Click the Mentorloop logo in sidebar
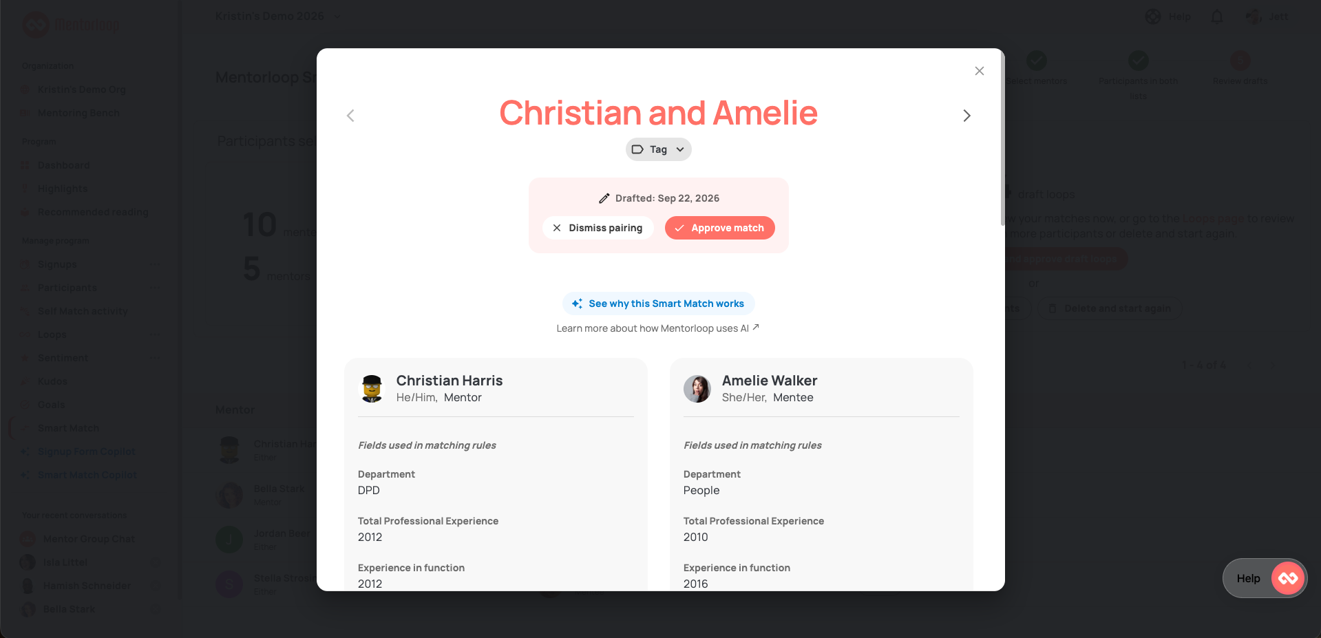 coord(71,25)
